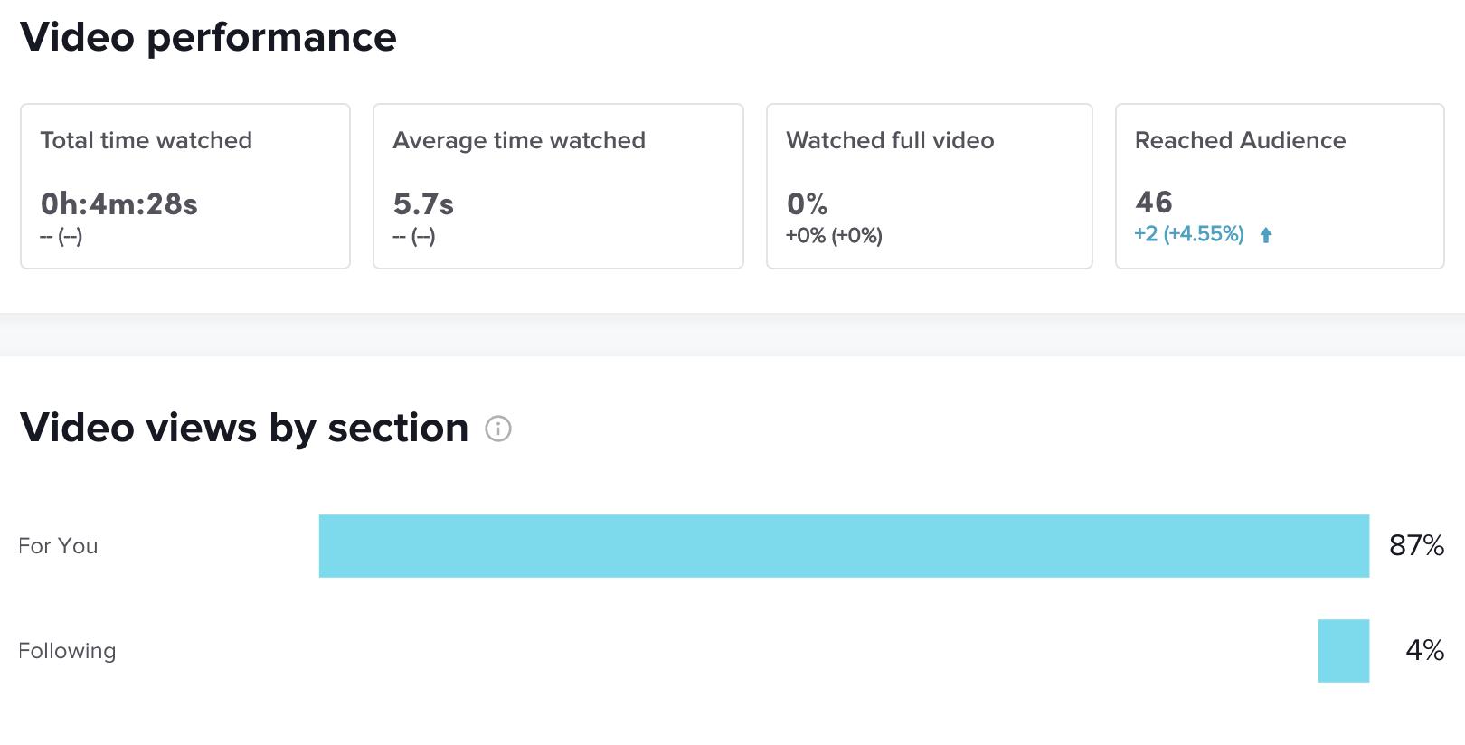This screenshot has height=745, width=1465.
Task: Click the Video views by section heading
Action: tap(244, 428)
